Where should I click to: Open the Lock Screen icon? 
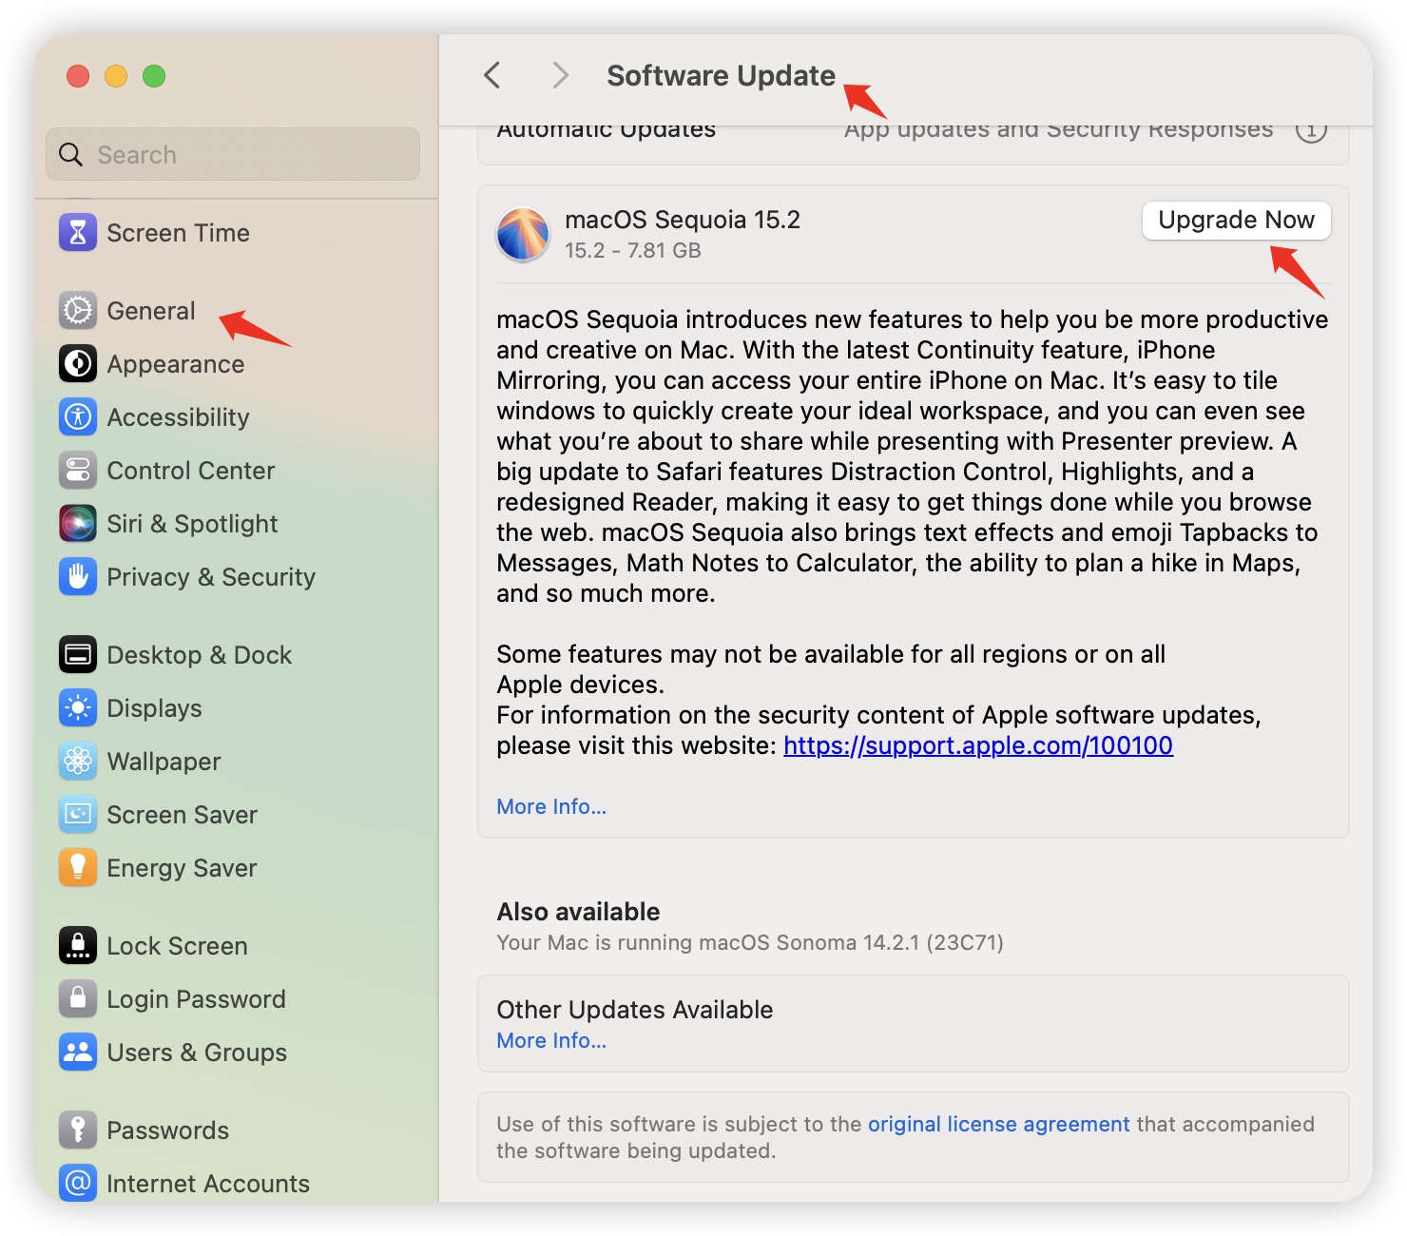[78, 946]
